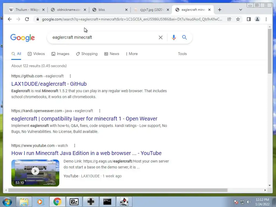Click the horizontal scrollbar thumb

118,190
